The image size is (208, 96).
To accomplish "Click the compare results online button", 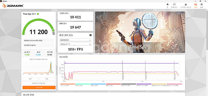I will point(38,83).
